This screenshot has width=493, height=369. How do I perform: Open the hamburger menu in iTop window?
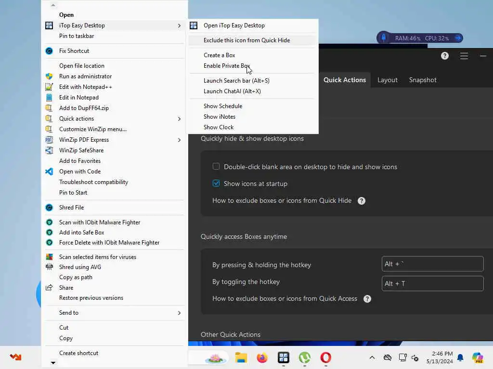click(464, 56)
